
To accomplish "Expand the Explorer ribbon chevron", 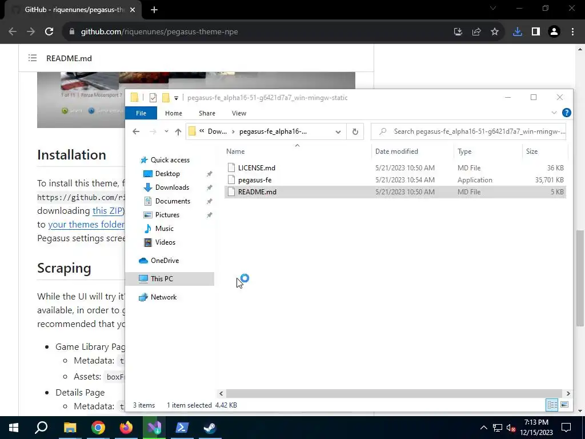I will coord(554,113).
